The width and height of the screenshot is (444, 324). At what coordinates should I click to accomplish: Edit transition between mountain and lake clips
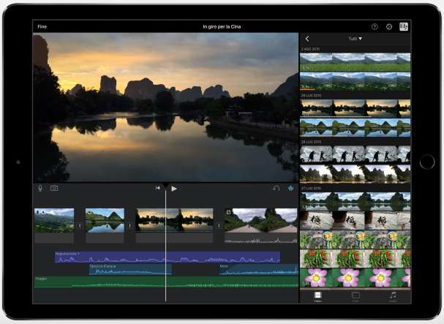(80, 225)
